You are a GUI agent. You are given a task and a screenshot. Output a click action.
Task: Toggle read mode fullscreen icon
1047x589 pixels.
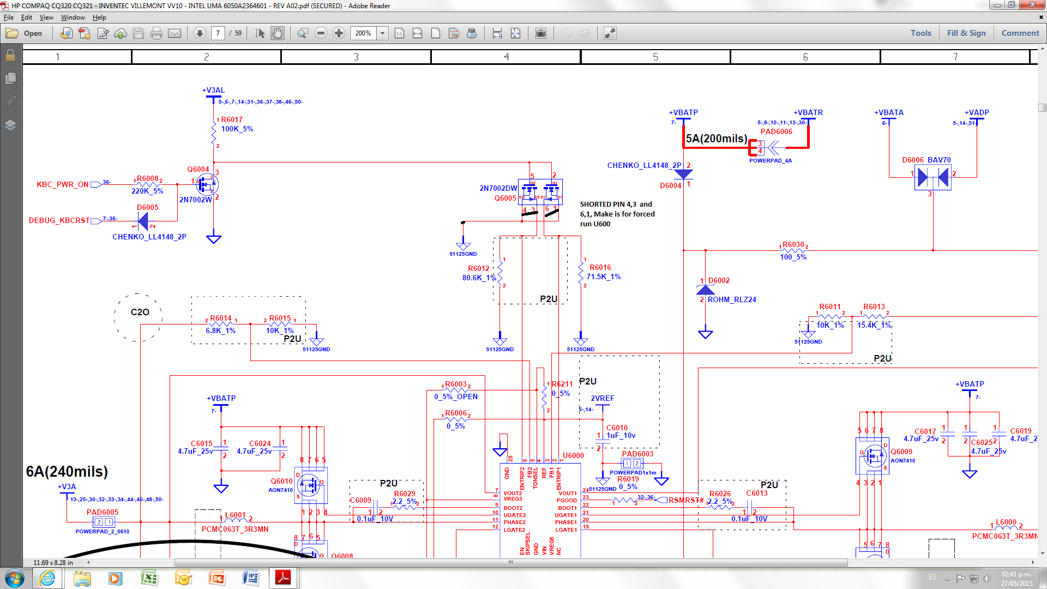click(610, 33)
